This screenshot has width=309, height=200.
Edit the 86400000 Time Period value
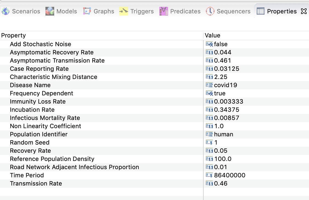[230, 175]
